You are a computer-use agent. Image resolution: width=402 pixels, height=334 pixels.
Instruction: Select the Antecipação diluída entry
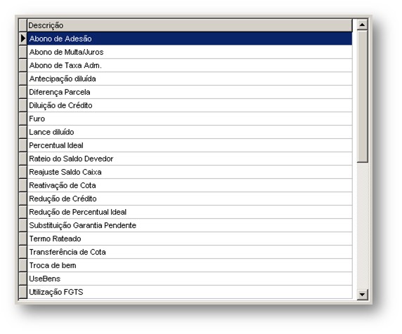(x=190, y=79)
